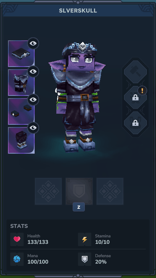Toggle visibility of the chest armor slot

click(33, 71)
